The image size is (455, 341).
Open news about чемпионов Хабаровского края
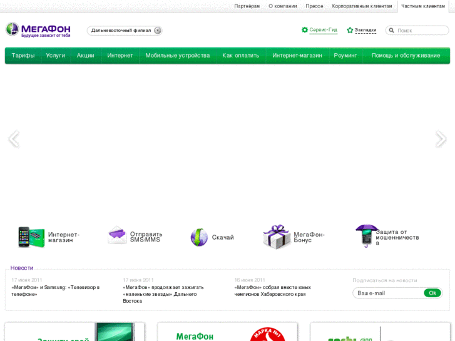[x=273, y=291]
